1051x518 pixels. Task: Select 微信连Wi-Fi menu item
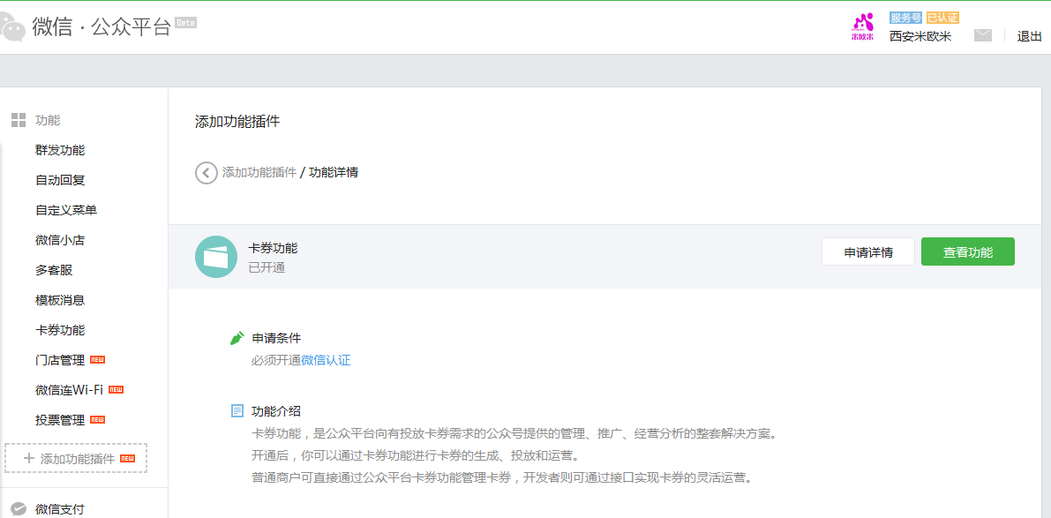pyautogui.click(x=69, y=390)
